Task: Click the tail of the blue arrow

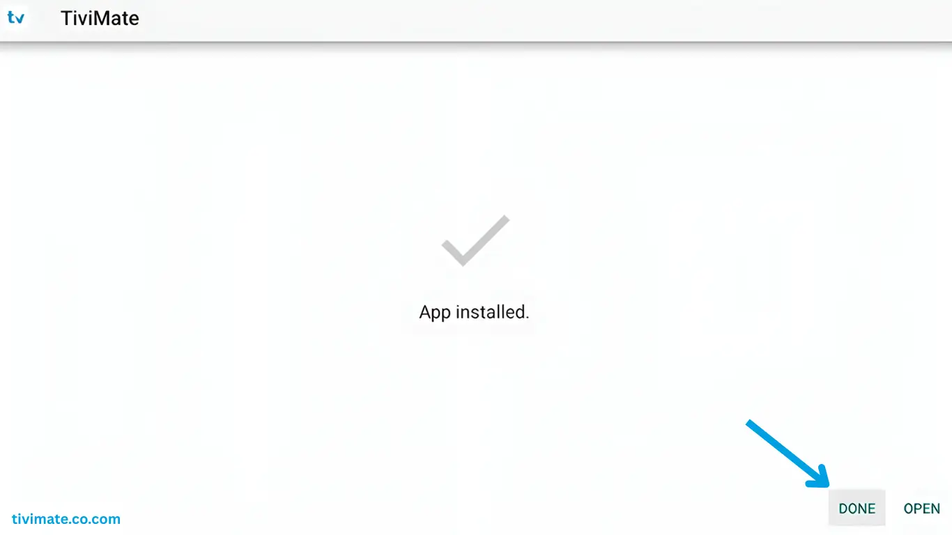Action: (x=755, y=427)
